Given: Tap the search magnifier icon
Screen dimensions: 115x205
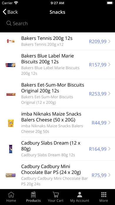Looking at the screenshot, I should 9,23.
